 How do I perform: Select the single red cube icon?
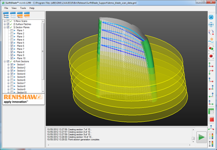tap(211, 56)
